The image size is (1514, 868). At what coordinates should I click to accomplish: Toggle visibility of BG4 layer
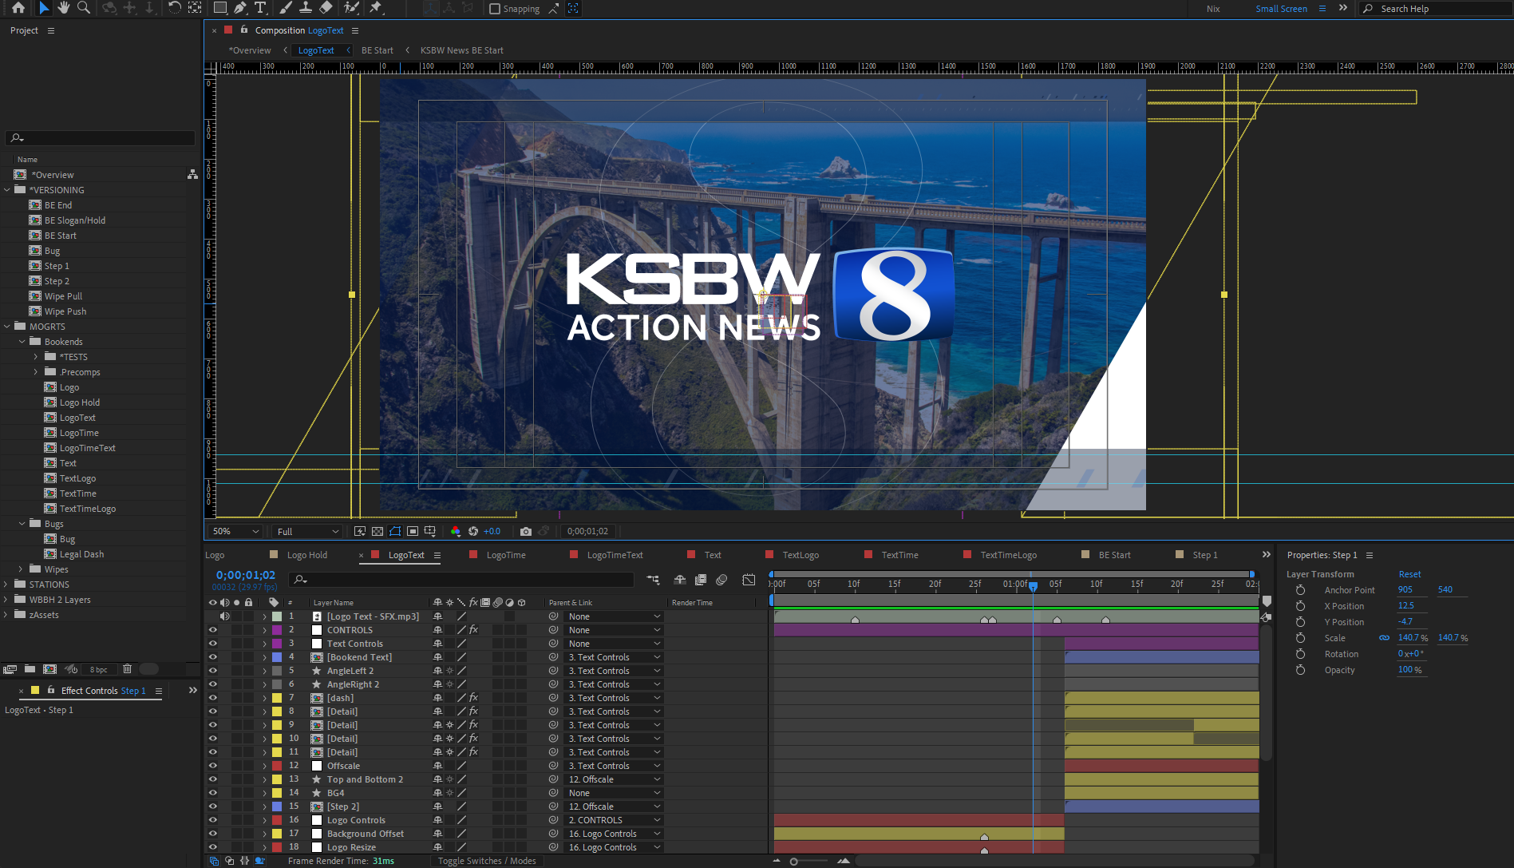pos(213,793)
